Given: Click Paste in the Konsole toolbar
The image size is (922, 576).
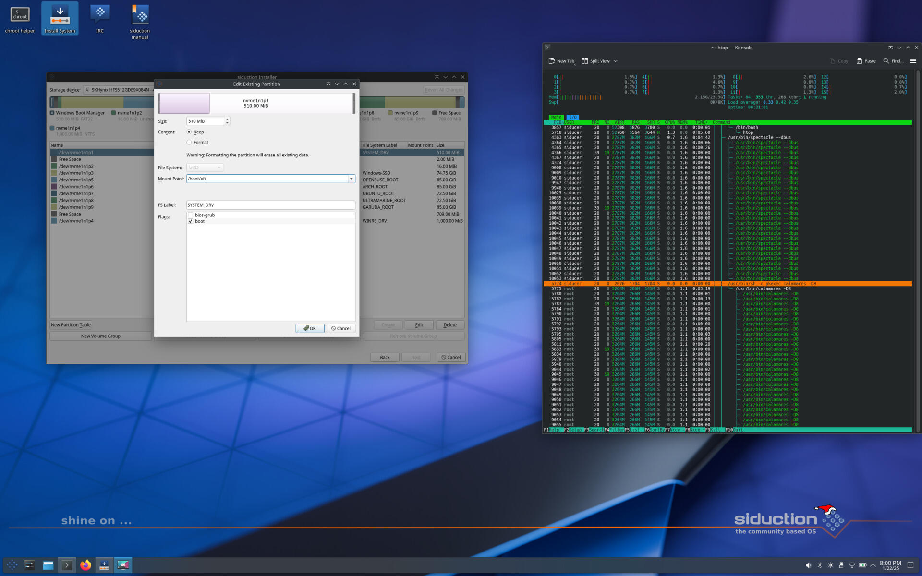Looking at the screenshot, I should point(866,61).
